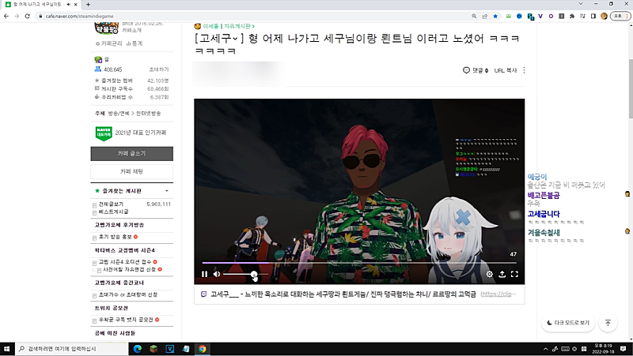
Task: Open Microsoft Edge from the taskbar
Action: [x=137, y=349]
